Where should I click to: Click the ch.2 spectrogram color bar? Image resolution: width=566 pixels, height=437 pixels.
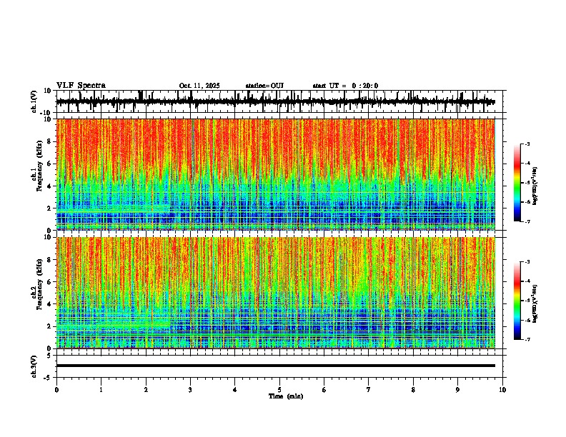click(x=517, y=301)
